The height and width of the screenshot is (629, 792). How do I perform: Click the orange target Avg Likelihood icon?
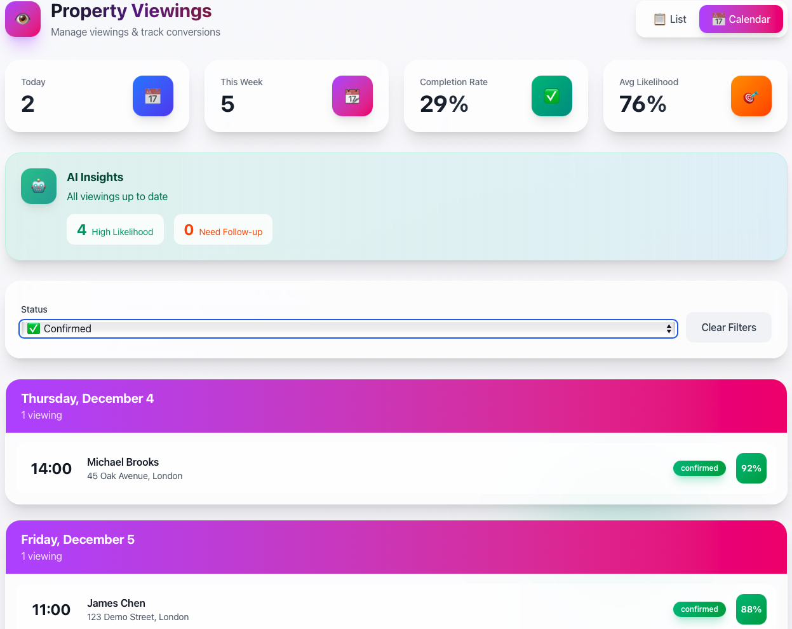point(751,96)
